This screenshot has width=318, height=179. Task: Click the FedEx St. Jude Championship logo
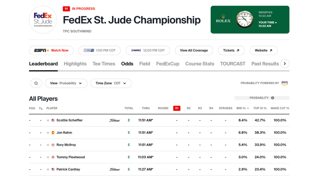click(43, 20)
